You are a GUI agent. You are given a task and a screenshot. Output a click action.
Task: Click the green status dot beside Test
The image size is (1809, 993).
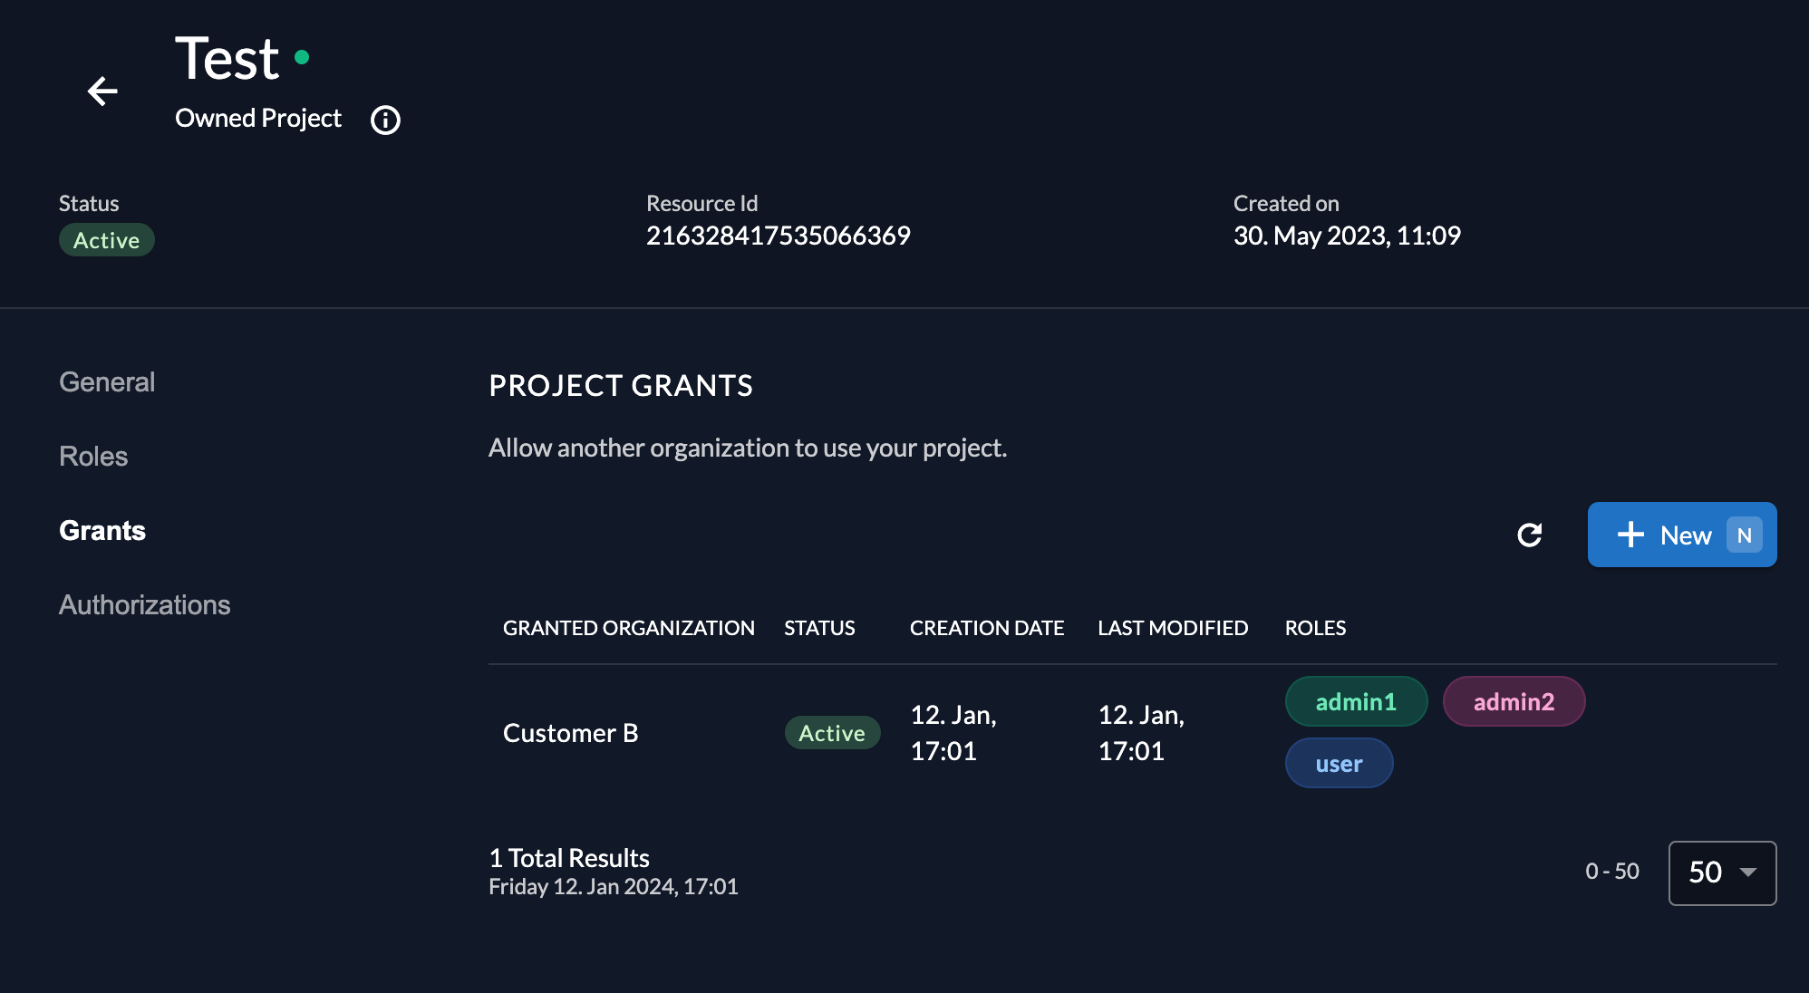(x=304, y=57)
